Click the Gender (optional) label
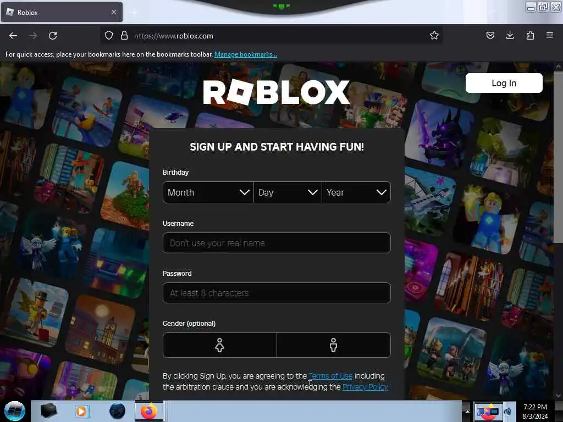Image resolution: width=563 pixels, height=422 pixels. point(189,323)
